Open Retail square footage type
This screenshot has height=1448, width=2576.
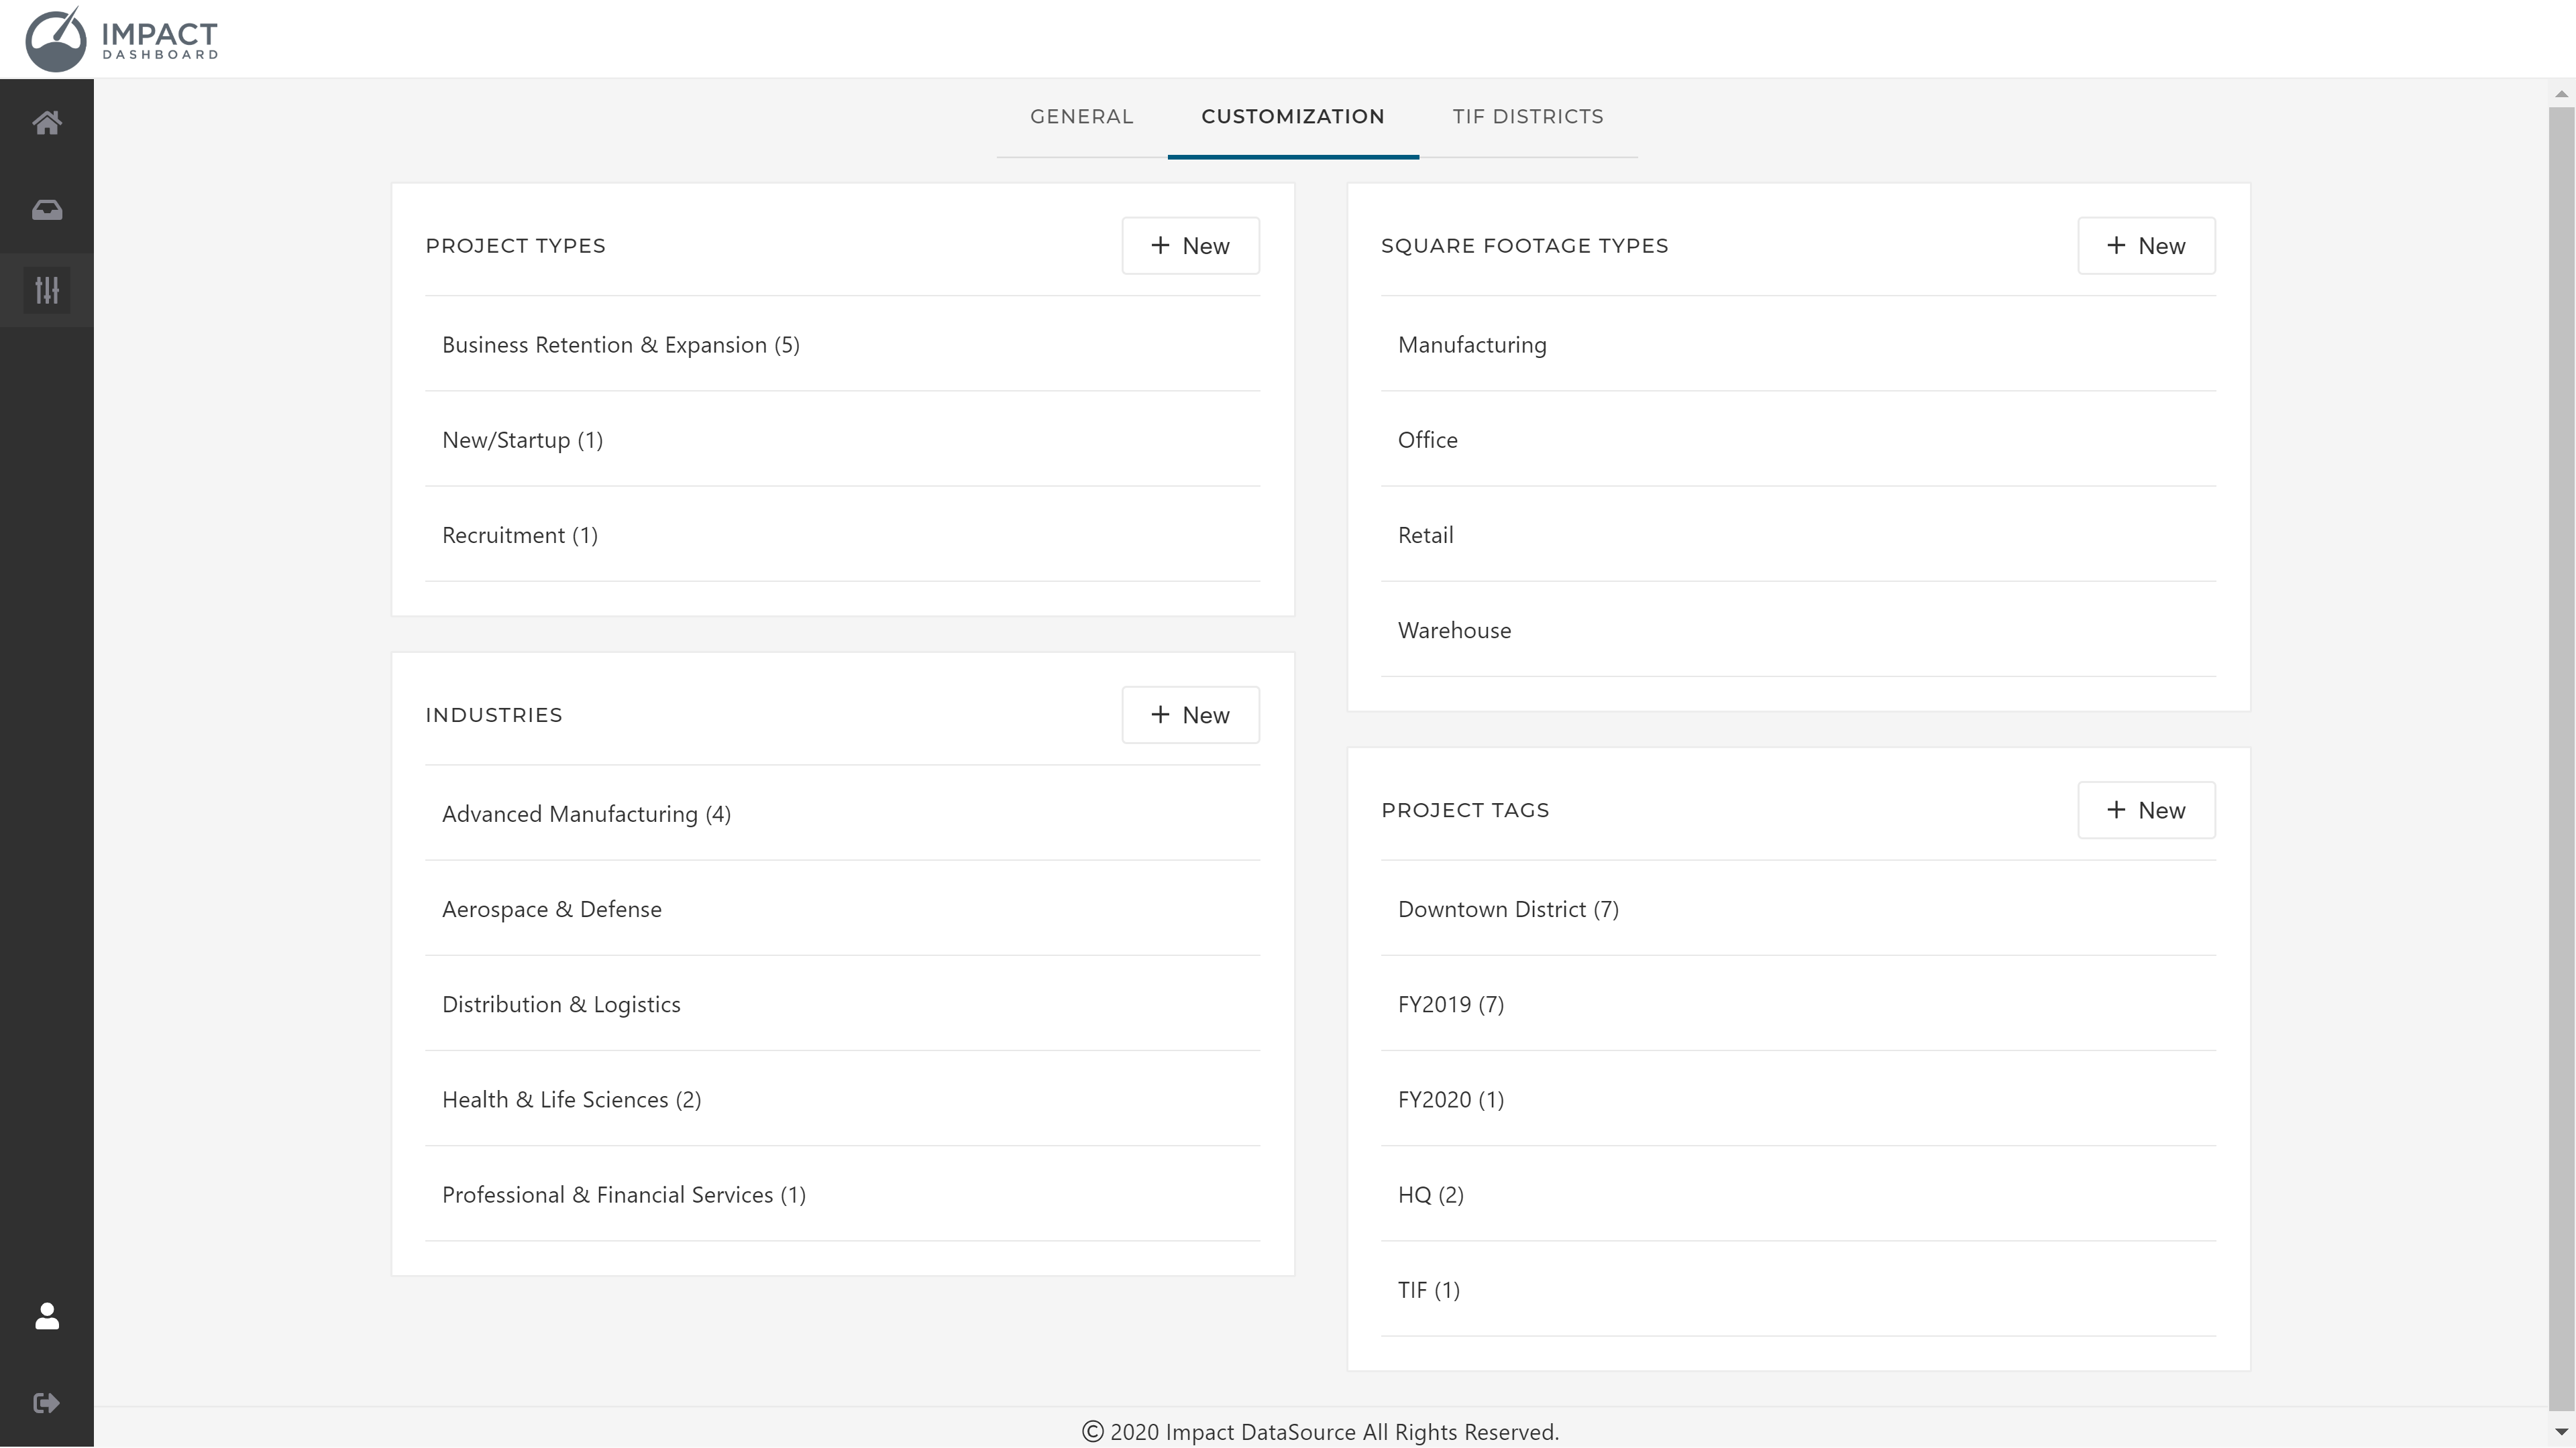click(1798, 535)
